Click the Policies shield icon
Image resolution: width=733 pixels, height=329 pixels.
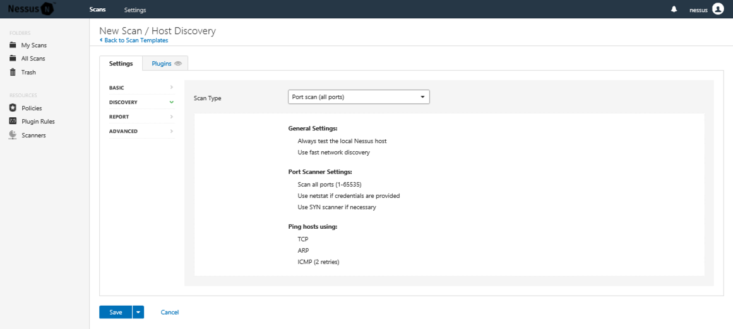tap(13, 108)
